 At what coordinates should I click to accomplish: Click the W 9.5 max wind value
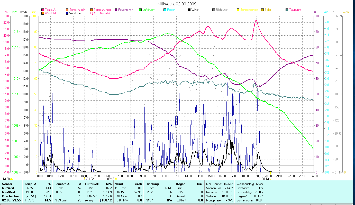(138, 192)
